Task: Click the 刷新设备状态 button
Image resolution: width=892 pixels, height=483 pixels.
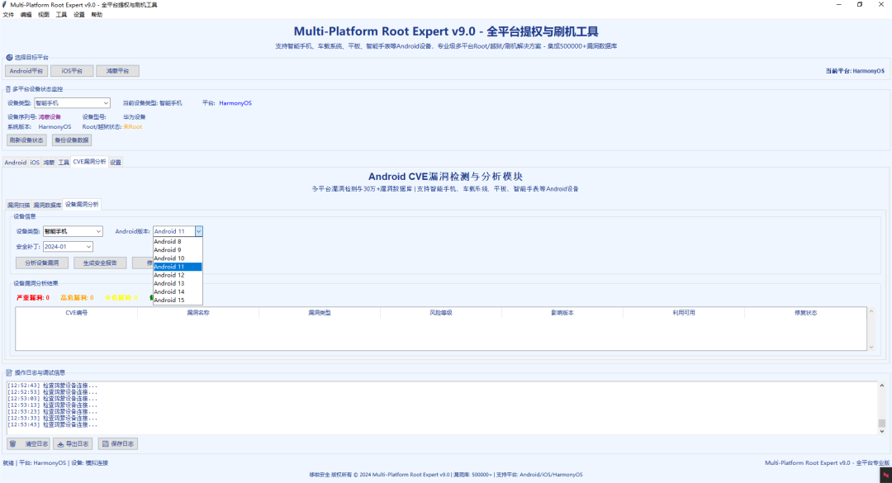Action: [26, 140]
